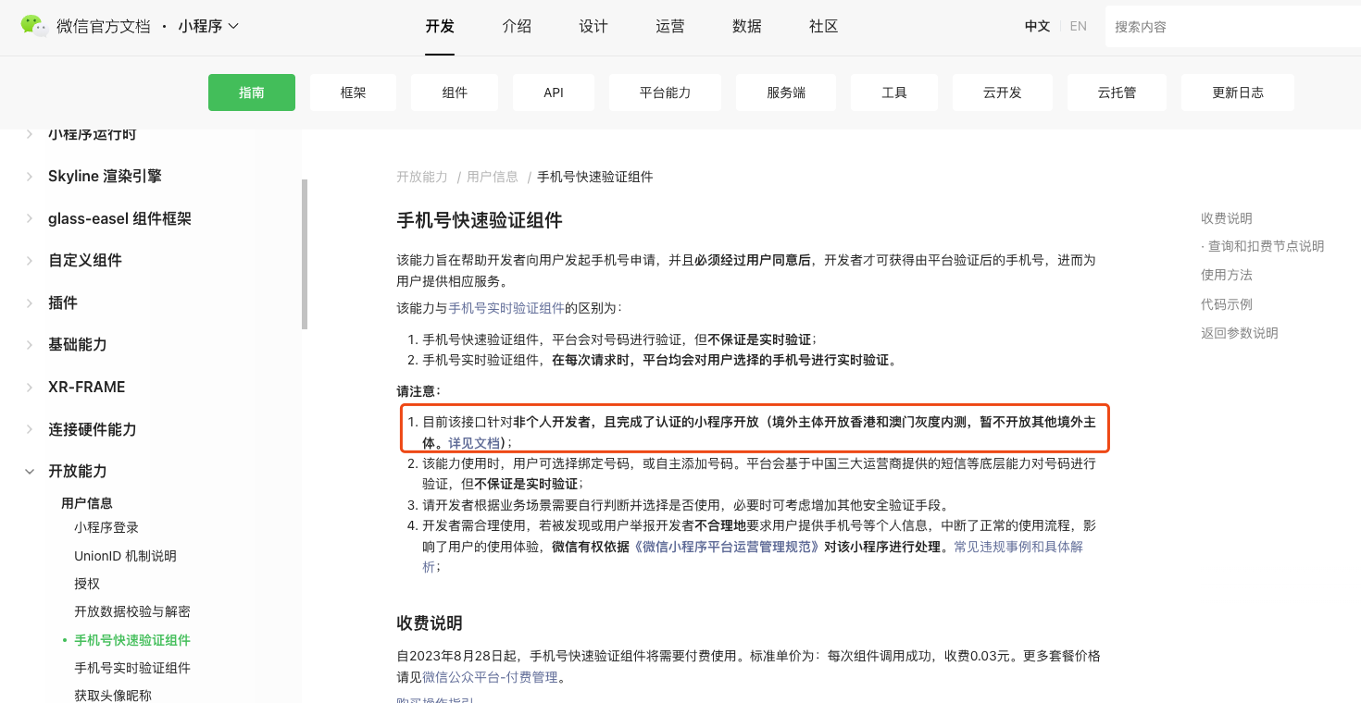Open the 云托管 section
This screenshot has height=703, width=1361.
pos(1117,92)
